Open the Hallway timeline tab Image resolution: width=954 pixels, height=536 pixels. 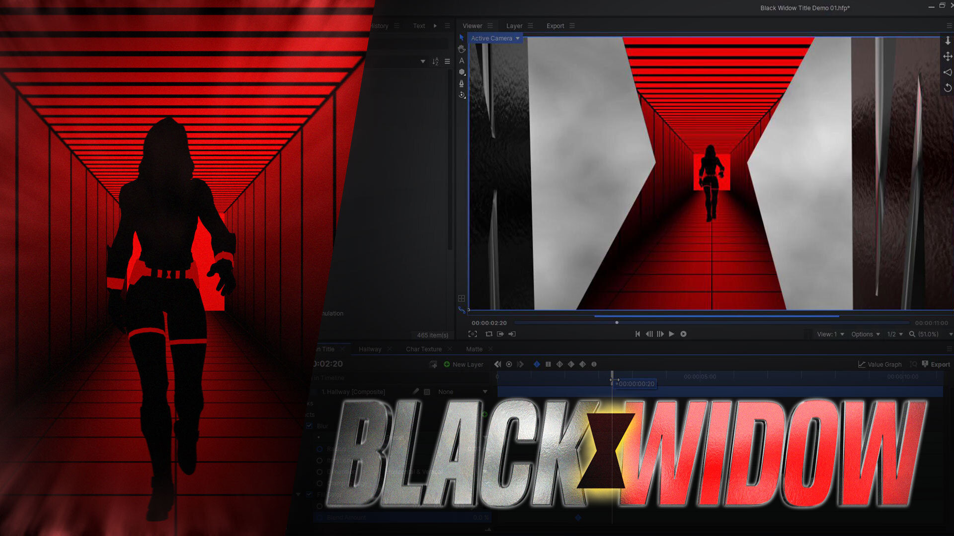coord(370,349)
